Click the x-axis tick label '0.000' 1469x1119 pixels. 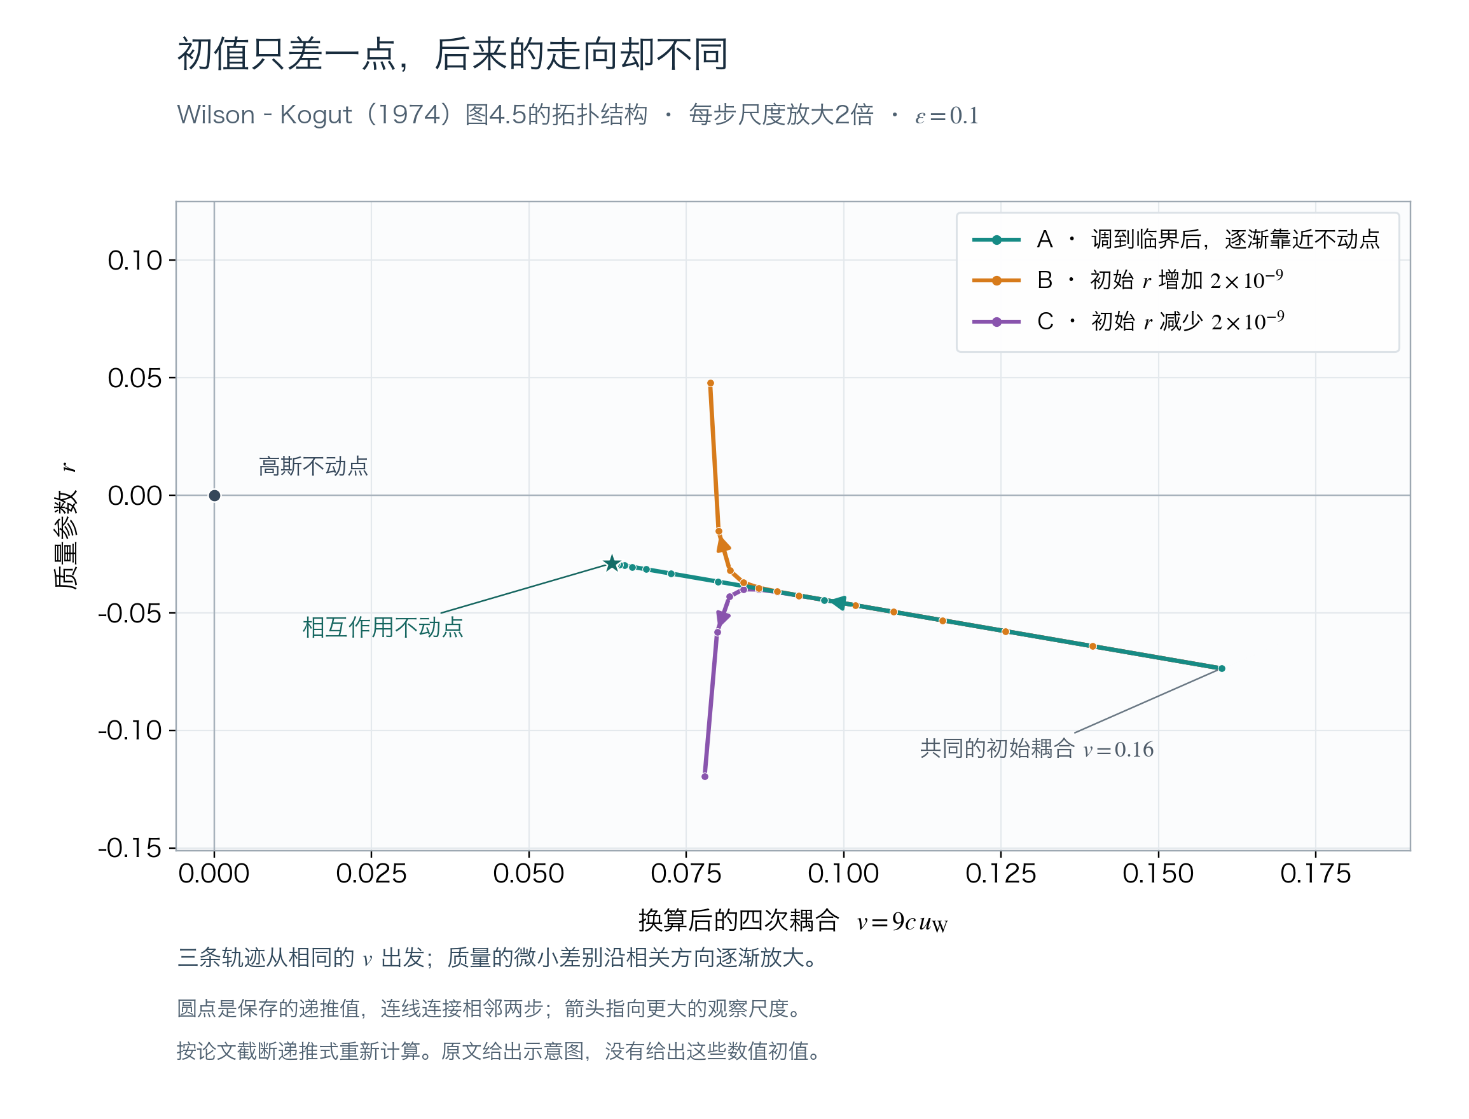[214, 873]
